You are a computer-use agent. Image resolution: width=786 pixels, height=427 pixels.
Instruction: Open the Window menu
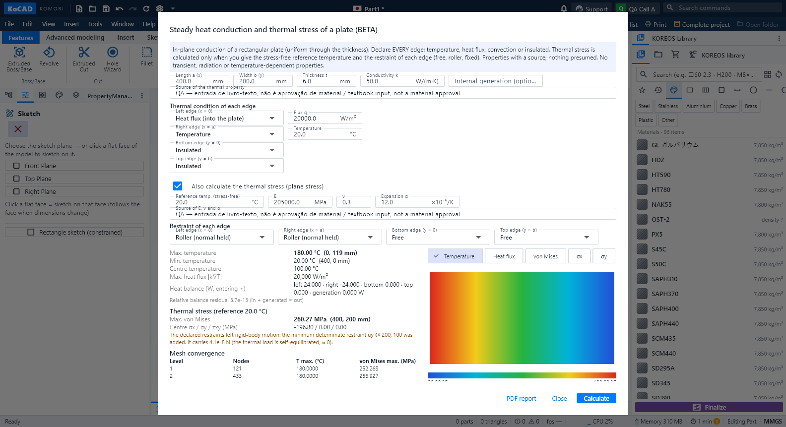click(x=123, y=24)
